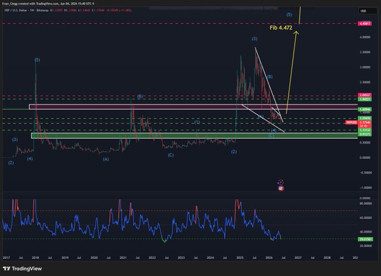381x276 pixels.
Task: Click the (5) wave label near Fib 4.472
Action: [289, 15]
